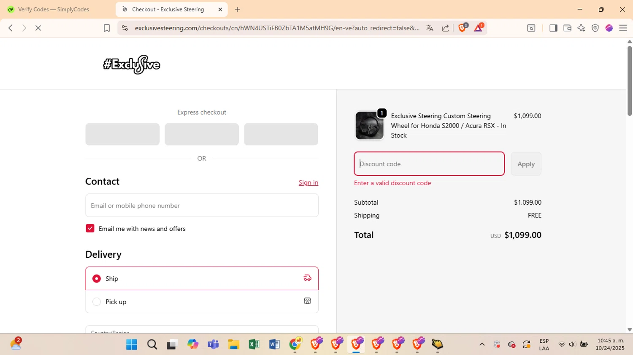Open site information icon in address bar

coord(124,28)
